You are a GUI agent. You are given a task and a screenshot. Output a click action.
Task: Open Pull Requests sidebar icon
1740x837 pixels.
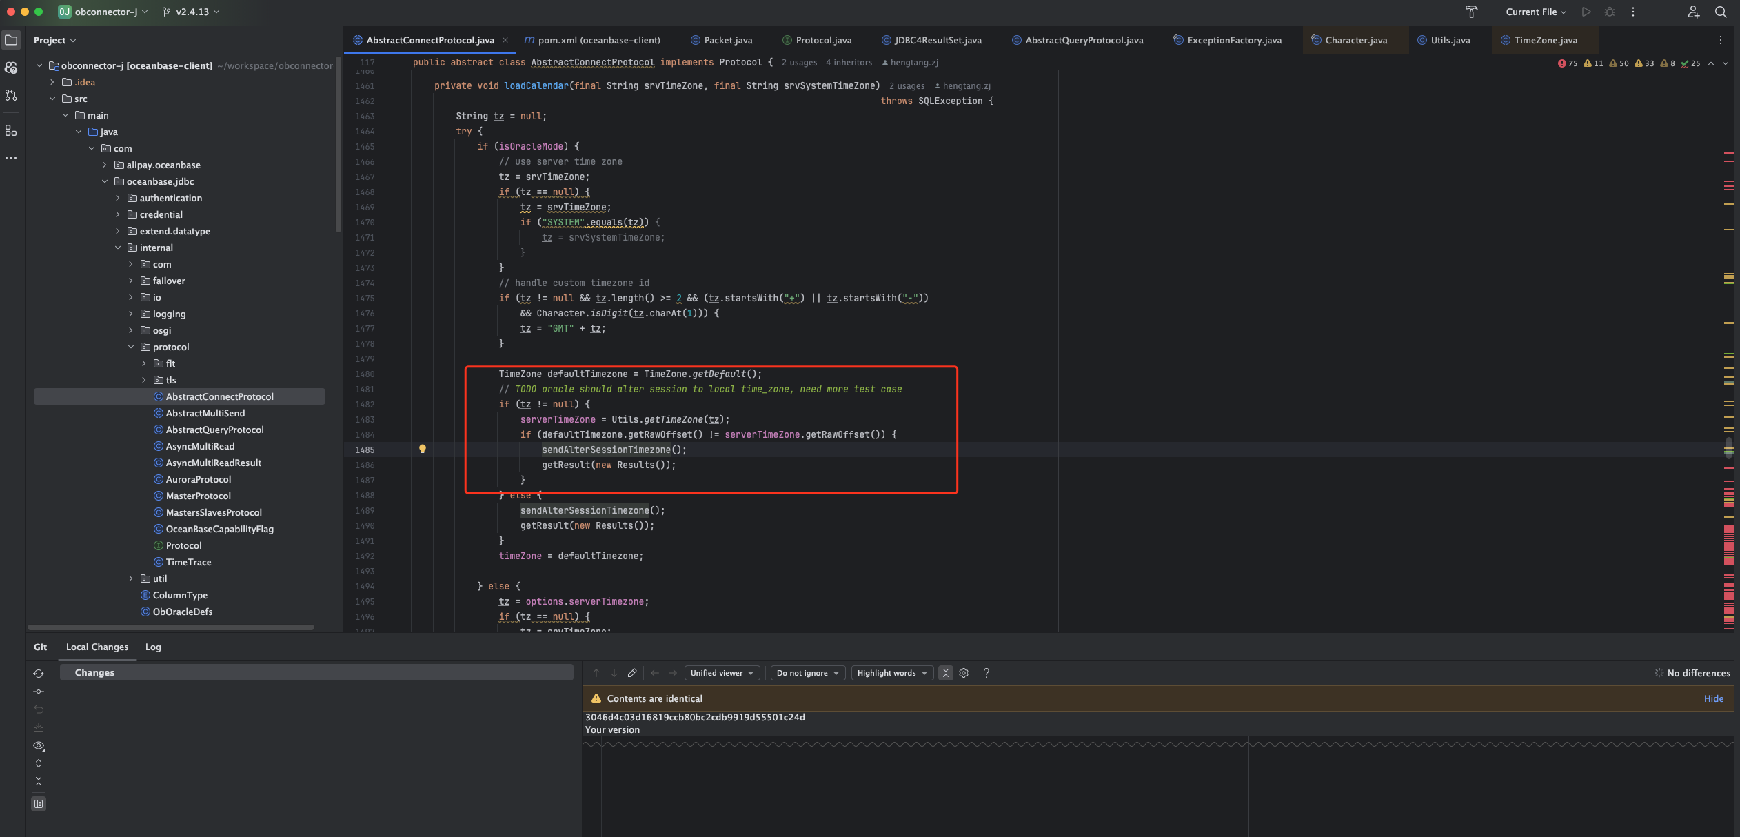pos(11,95)
